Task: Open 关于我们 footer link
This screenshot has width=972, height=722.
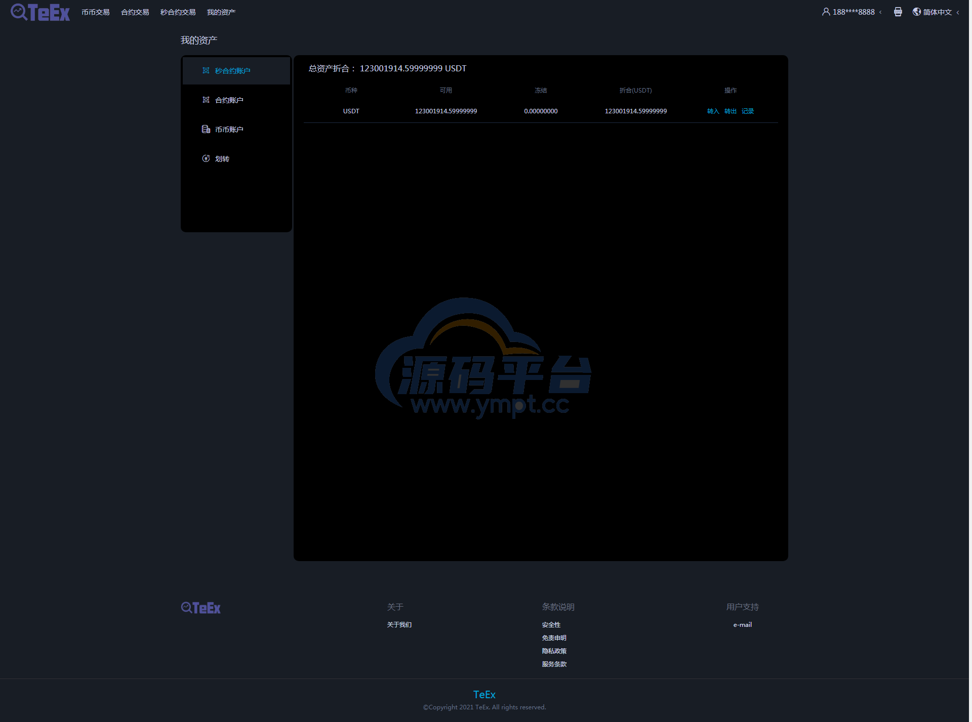Action: [x=399, y=625]
